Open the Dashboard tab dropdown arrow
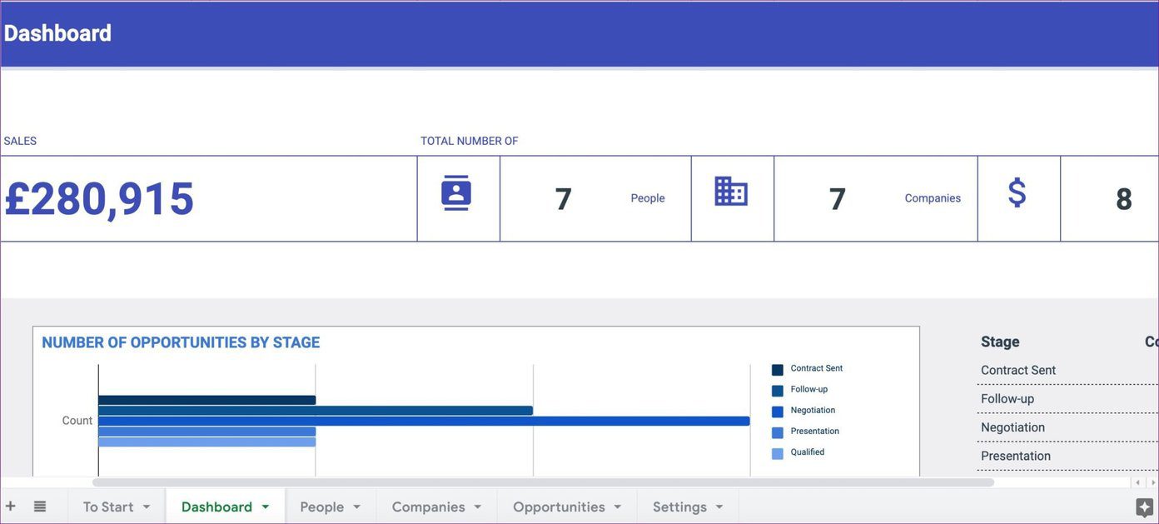The height and width of the screenshot is (524, 1159). click(x=266, y=507)
